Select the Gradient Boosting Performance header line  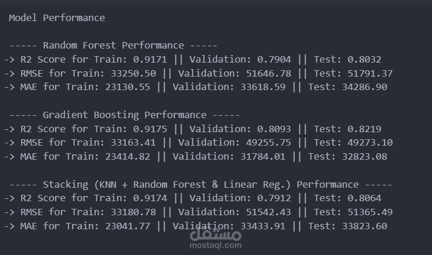tap(124, 115)
